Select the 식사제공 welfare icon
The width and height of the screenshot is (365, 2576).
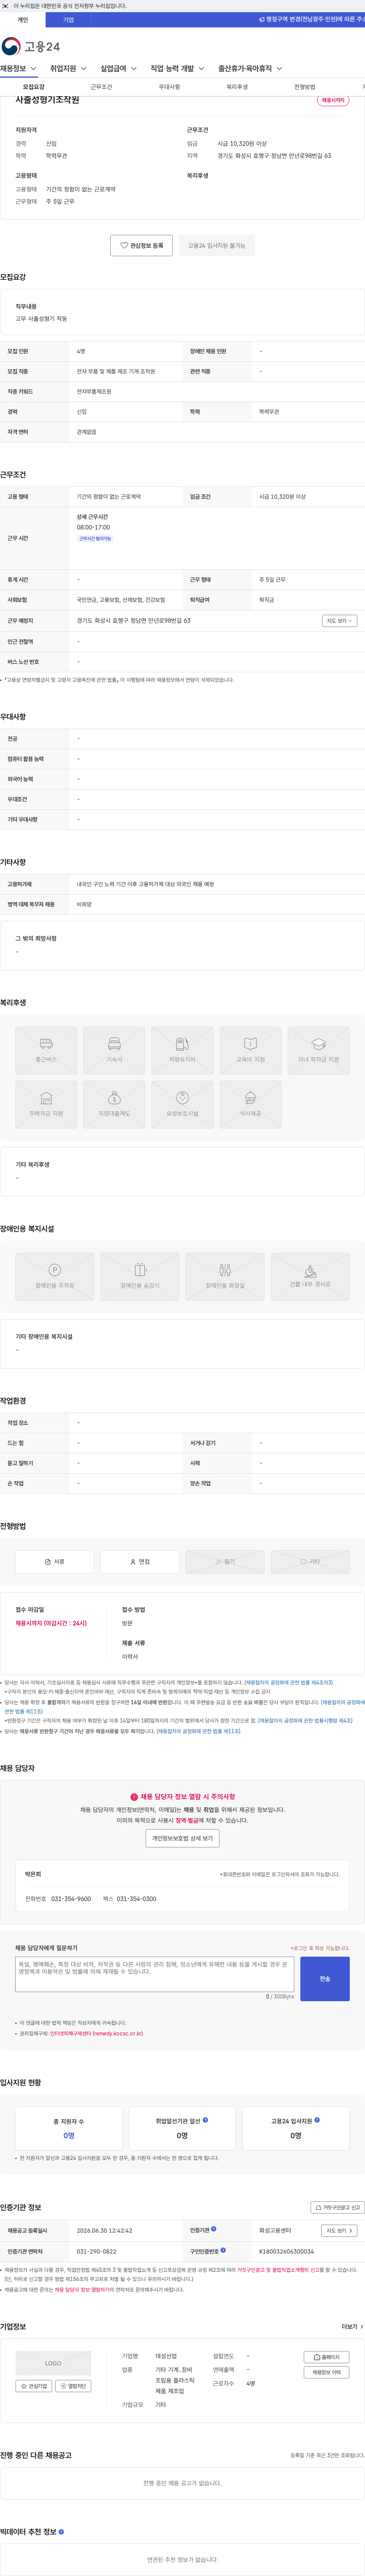(x=250, y=1105)
